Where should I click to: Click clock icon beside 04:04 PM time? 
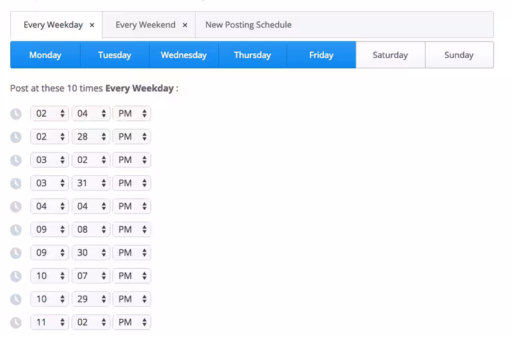16,206
